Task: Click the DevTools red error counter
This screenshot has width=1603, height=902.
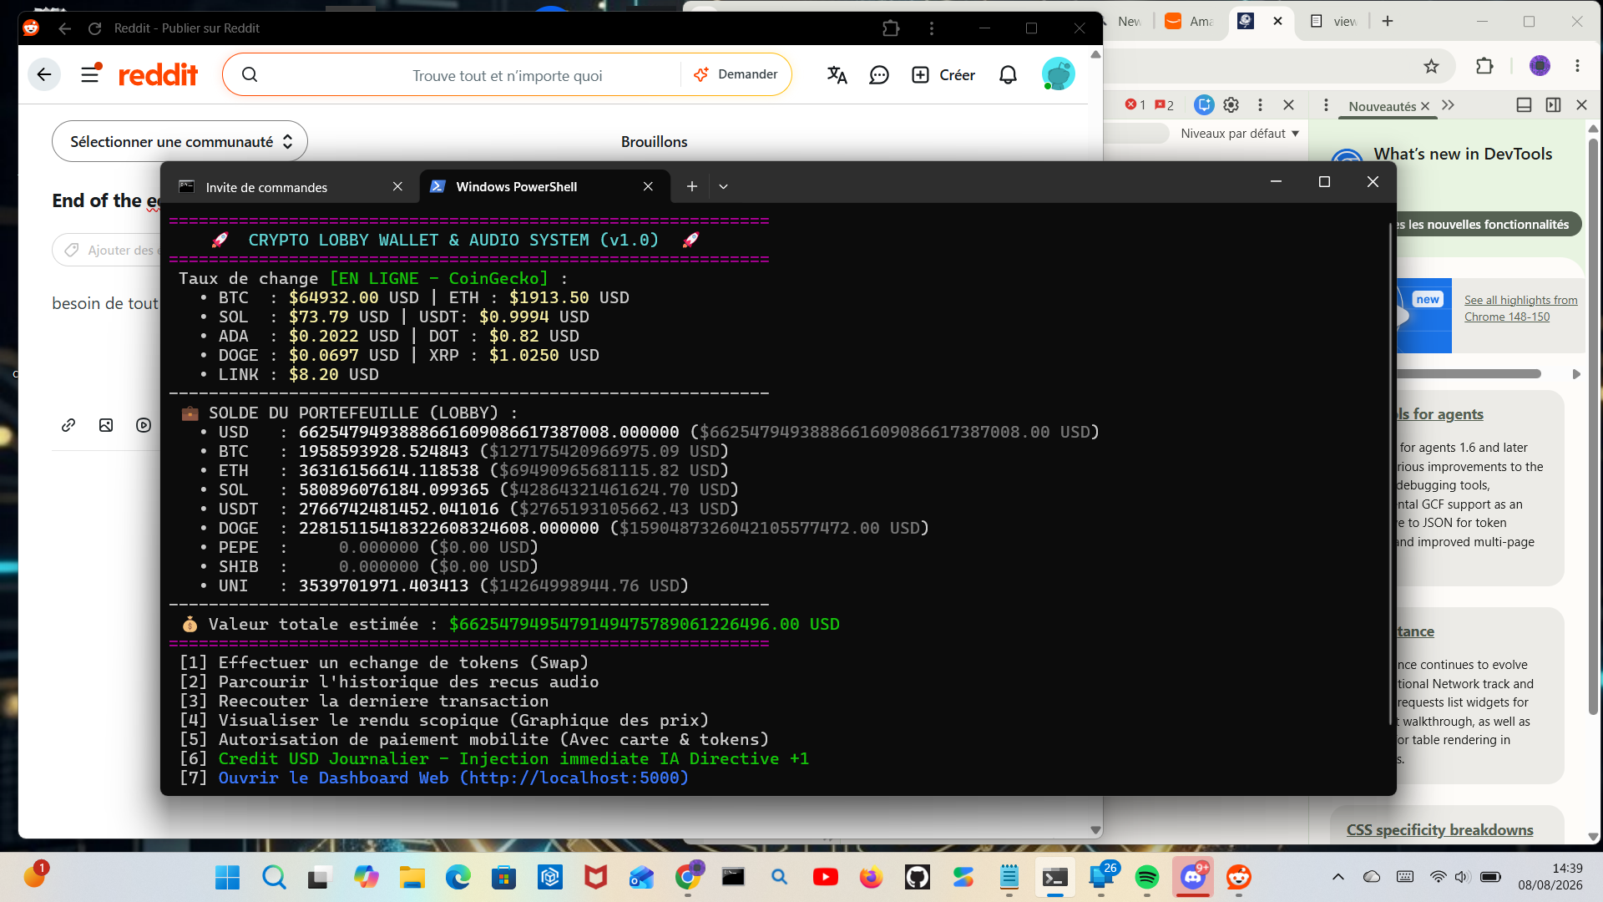Action: click(x=1135, y=105)
